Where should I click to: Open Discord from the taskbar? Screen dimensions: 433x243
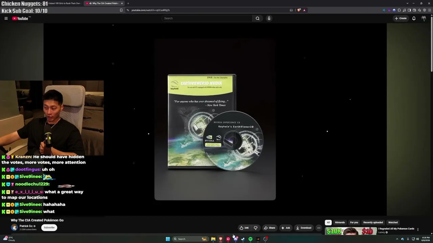click(x=235, y=239)
